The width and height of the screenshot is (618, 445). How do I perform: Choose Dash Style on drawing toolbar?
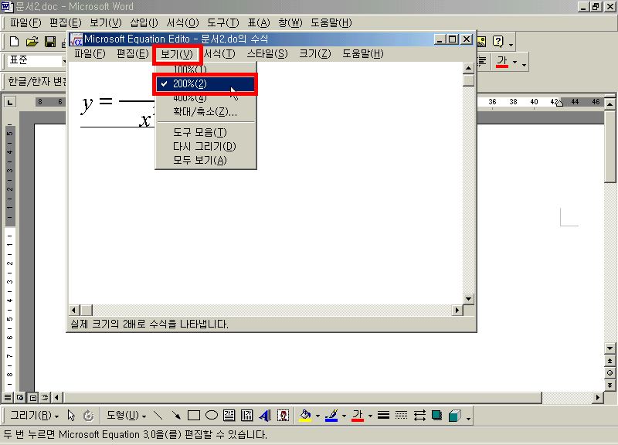pos(401,416)
